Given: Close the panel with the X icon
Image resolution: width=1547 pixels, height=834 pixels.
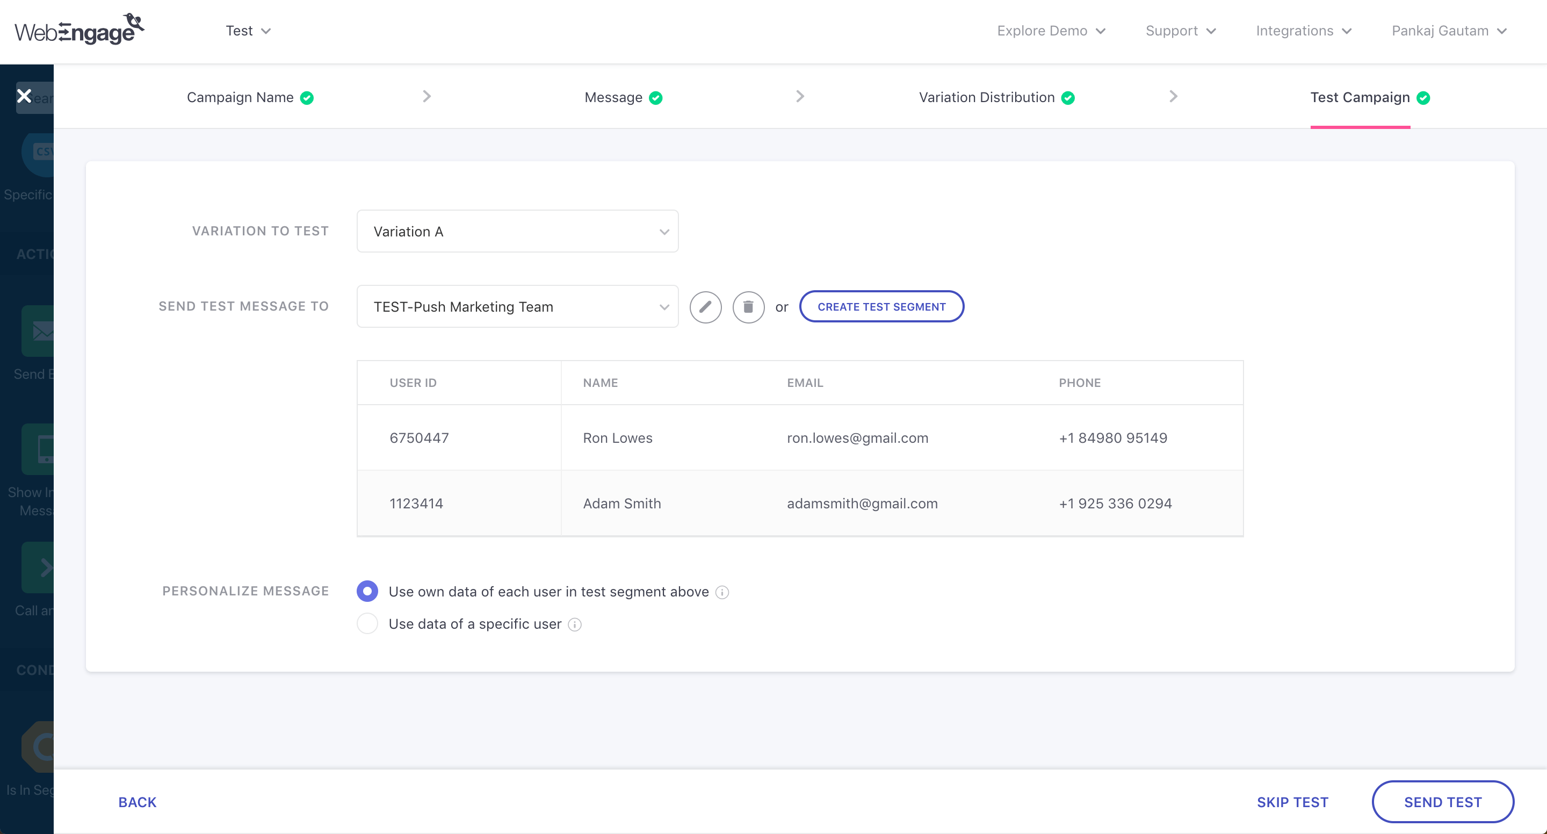Looking at the screenshot, I should pyautogui.click(x=24, y=96).
